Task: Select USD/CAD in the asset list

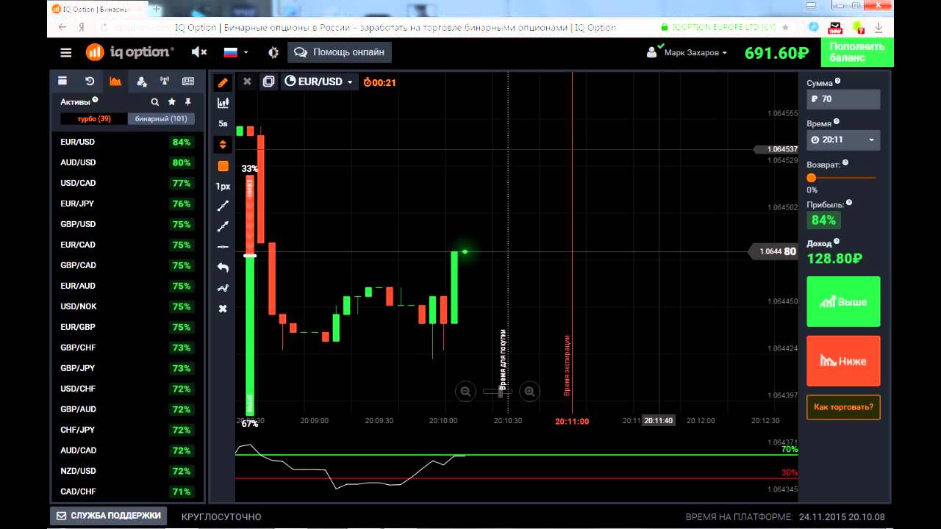Action: (126, 183)
